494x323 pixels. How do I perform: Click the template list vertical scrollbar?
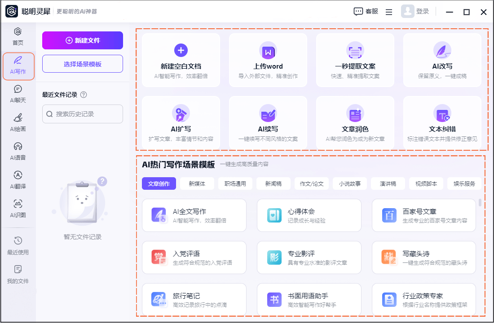480,203
